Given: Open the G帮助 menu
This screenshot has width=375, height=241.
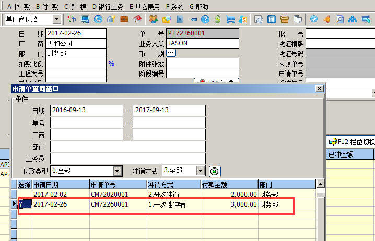Looking at the screenshot, I should pyautogui.click(x=199, y=7).
